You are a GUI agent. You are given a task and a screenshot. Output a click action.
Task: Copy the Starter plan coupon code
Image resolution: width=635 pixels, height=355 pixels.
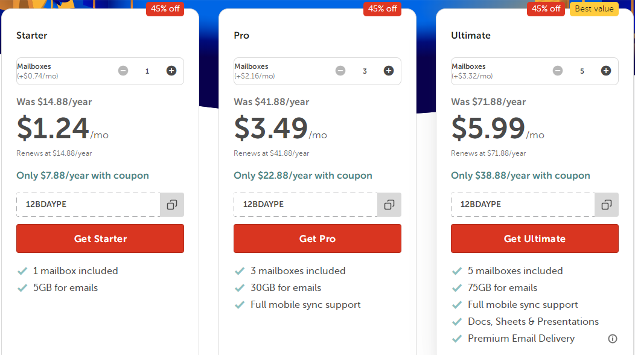click(172, 205)
